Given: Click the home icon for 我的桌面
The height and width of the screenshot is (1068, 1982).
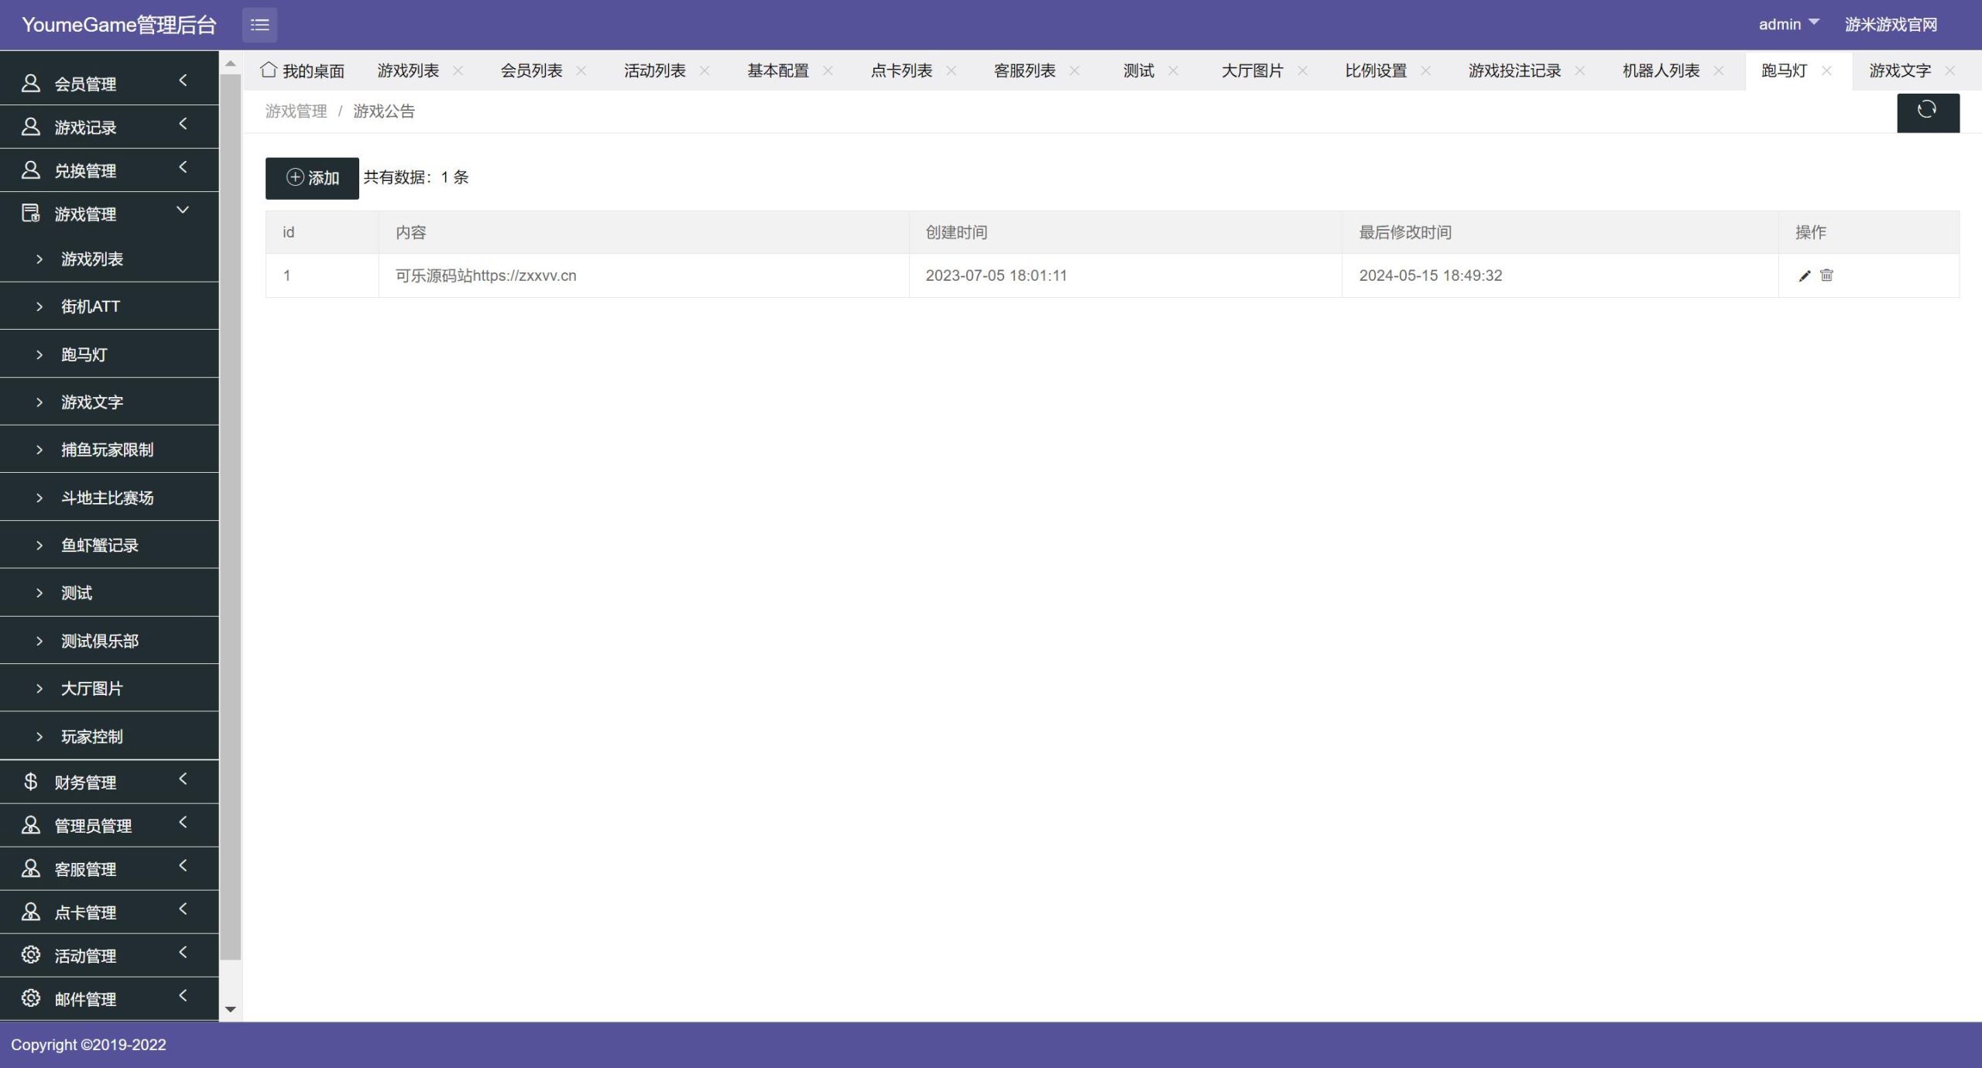Looking at the screenshot, I should [x=269, y=70].
